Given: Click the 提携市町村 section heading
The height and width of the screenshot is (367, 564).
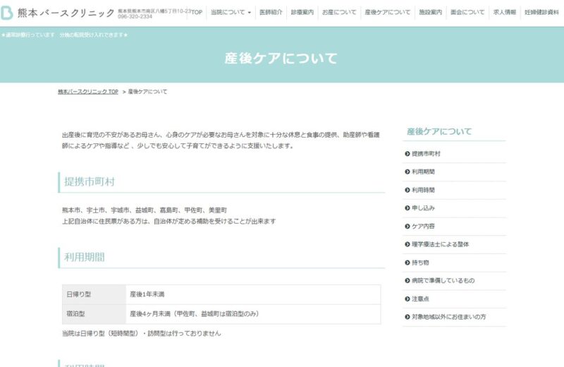Looking at the screenshot, I should [90, 182].
